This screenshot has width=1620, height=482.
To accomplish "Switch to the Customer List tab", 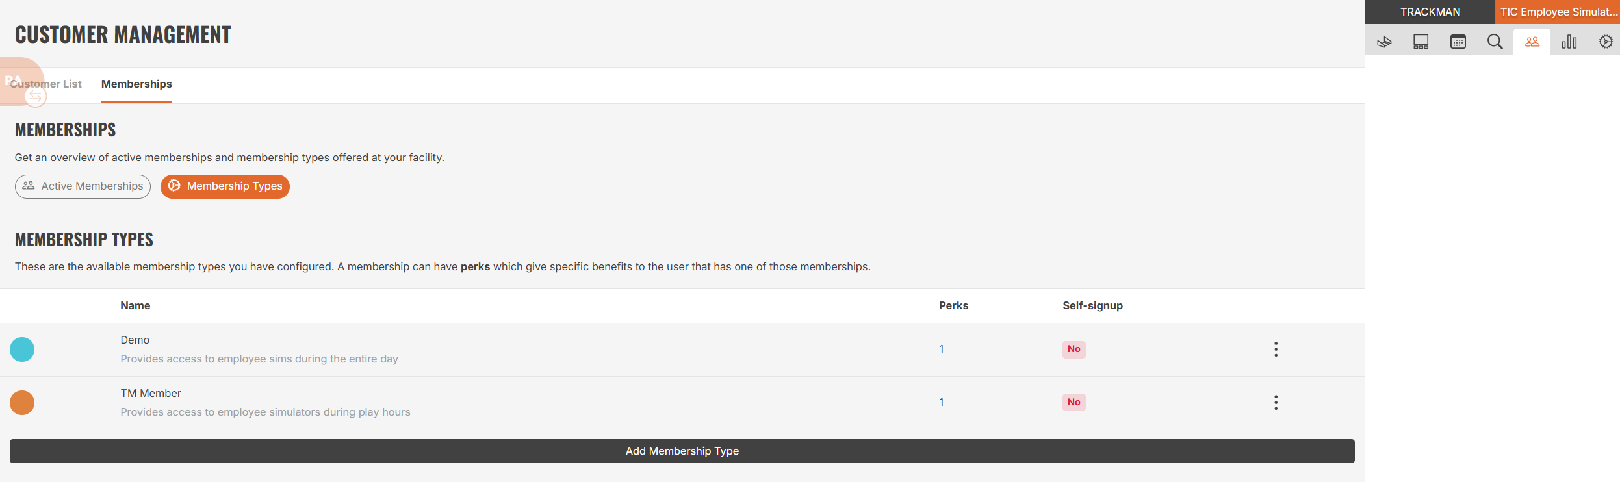I will point(45,84).
